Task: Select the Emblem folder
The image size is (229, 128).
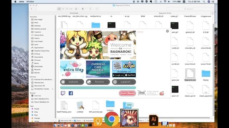Action: [110, 106]
